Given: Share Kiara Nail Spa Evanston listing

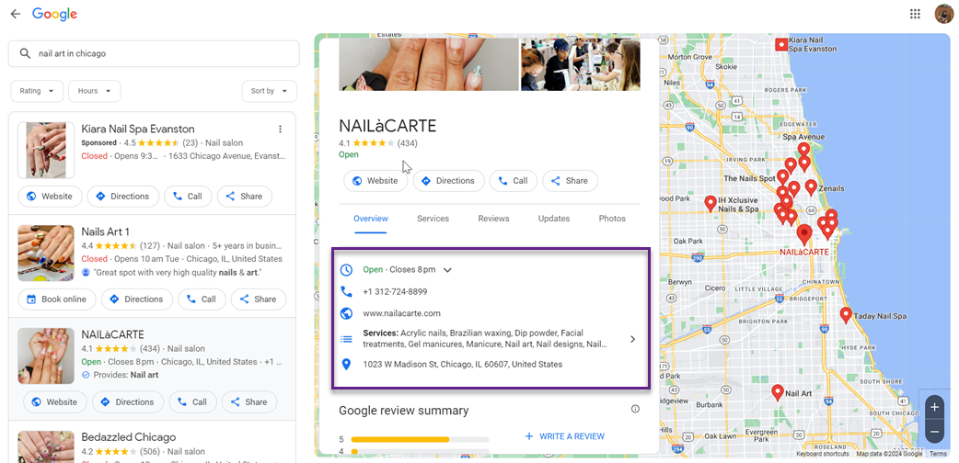Looking at the screenshot, I should click(245, 197).
